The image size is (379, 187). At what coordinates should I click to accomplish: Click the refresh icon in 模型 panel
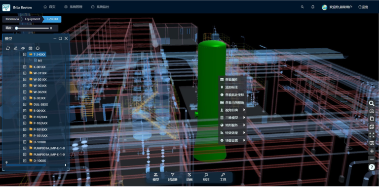8,48
